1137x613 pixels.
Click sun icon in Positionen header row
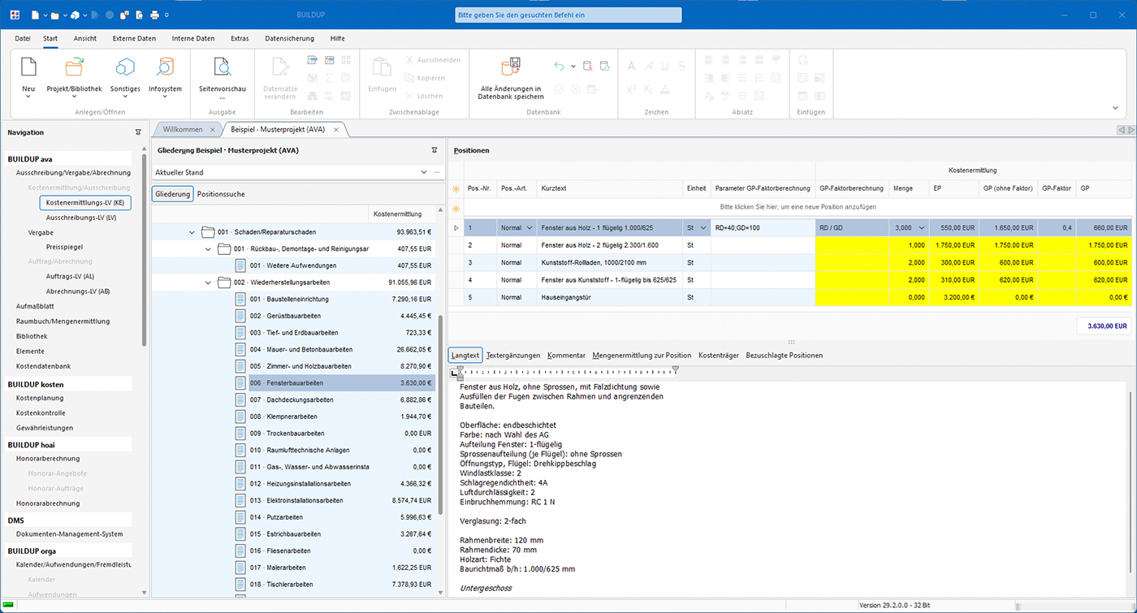click(456, 188)
